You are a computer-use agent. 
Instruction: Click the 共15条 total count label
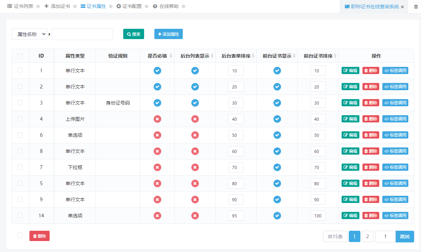point(335,237)
